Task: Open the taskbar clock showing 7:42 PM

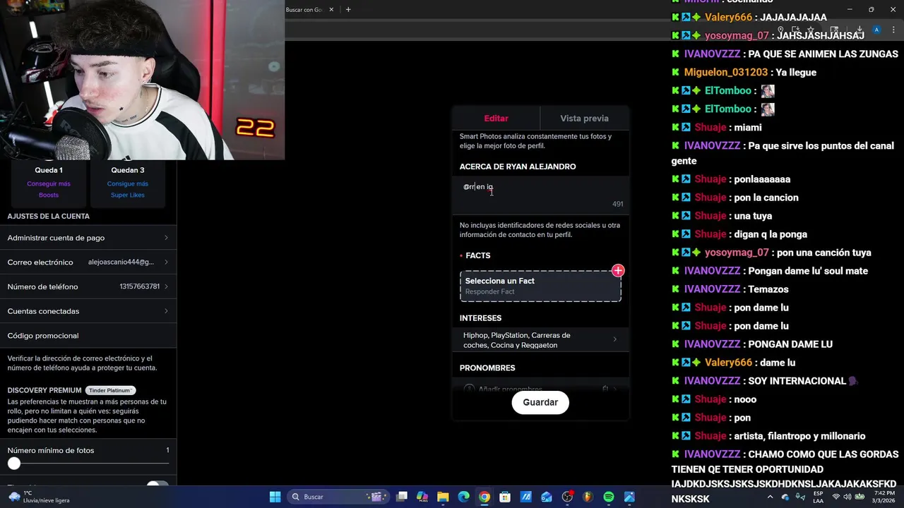Action: click(885, 497)
